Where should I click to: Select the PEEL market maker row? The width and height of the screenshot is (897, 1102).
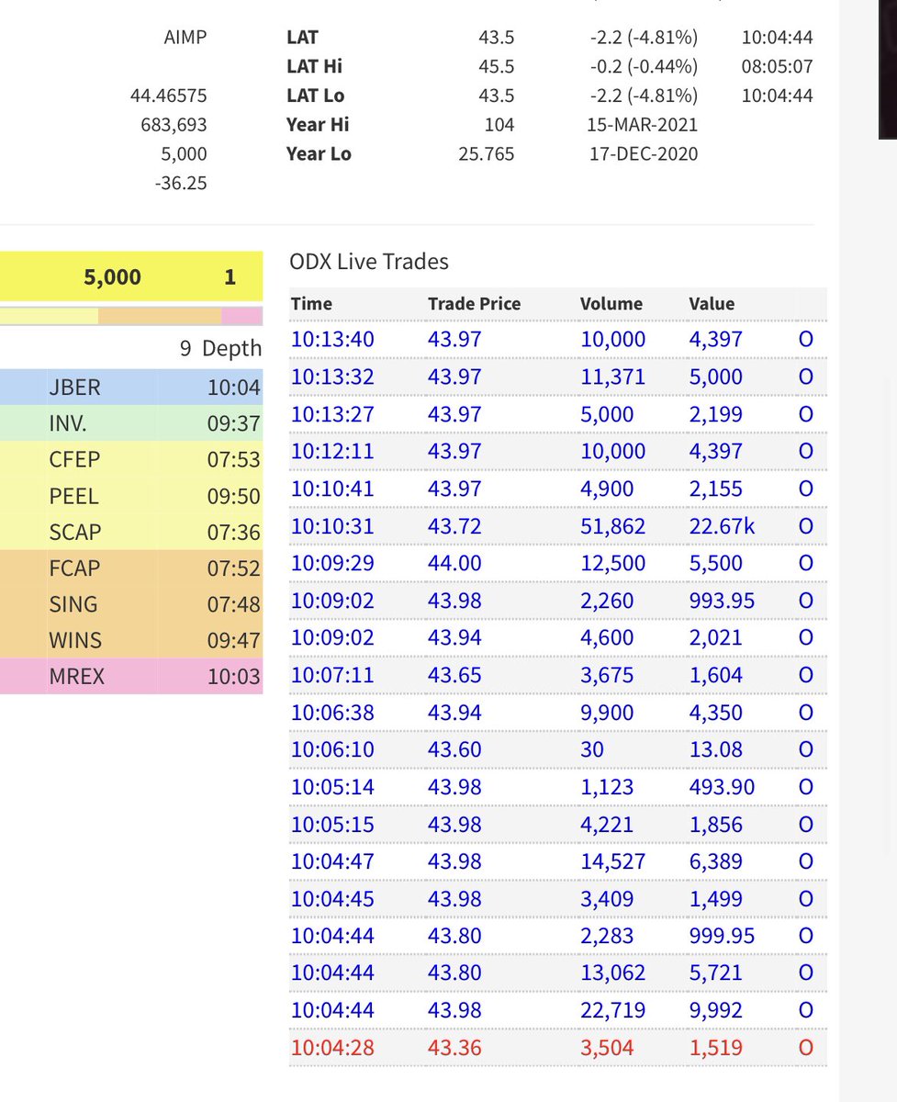[131, 496]
